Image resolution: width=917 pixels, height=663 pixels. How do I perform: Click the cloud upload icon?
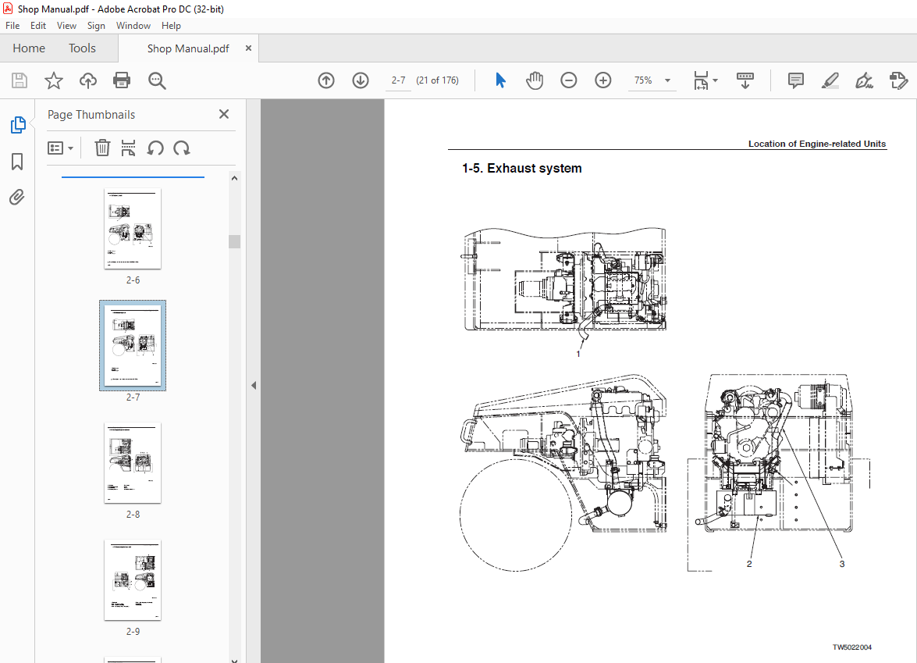tap(87, 80)
